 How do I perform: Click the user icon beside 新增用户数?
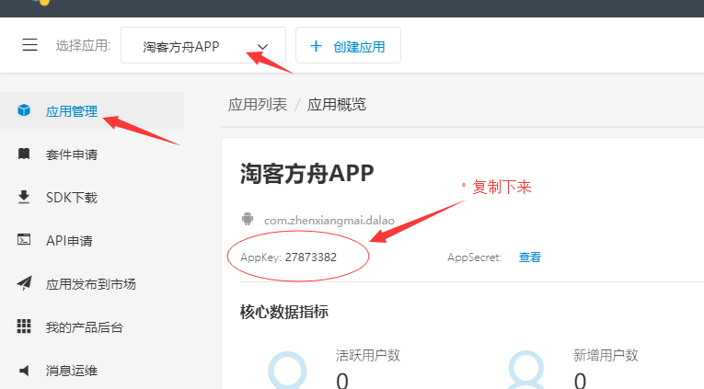click(x=525, y=371)
